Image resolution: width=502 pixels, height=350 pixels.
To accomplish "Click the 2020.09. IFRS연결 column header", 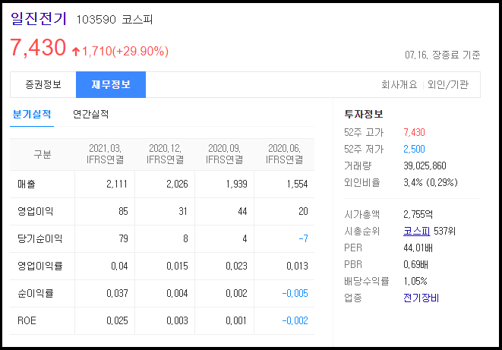I will pyautogui.click(x=225, y=154).
